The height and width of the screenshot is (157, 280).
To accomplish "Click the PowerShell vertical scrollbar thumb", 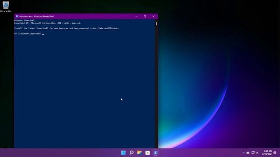I will point(157,24).
